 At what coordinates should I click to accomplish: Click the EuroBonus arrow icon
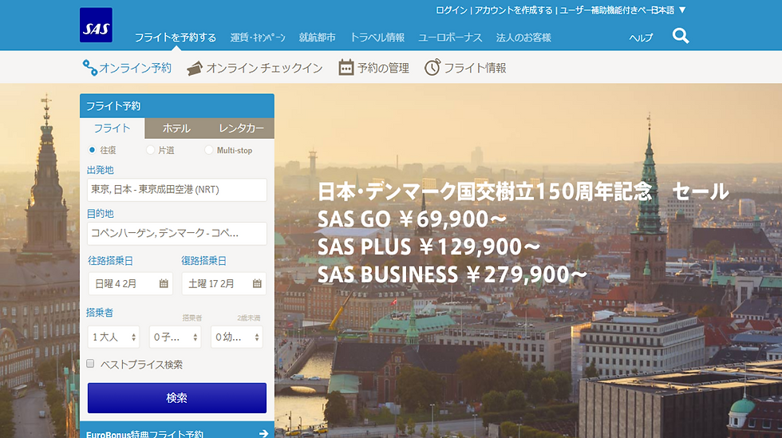pos(264,433)
